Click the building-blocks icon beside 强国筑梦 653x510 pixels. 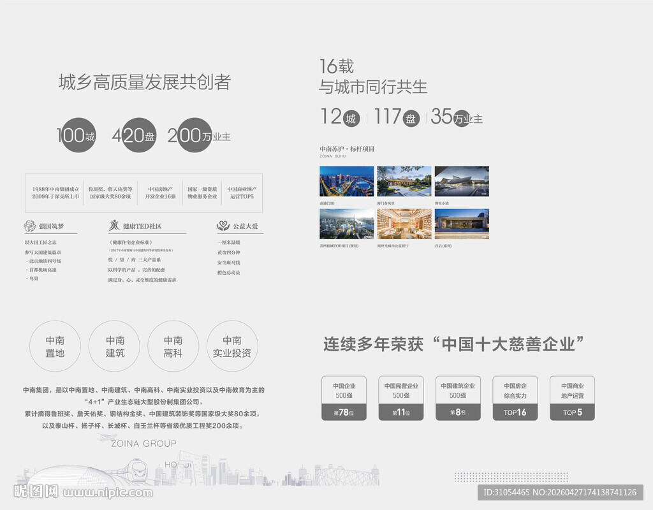click(x=30, y=226)
